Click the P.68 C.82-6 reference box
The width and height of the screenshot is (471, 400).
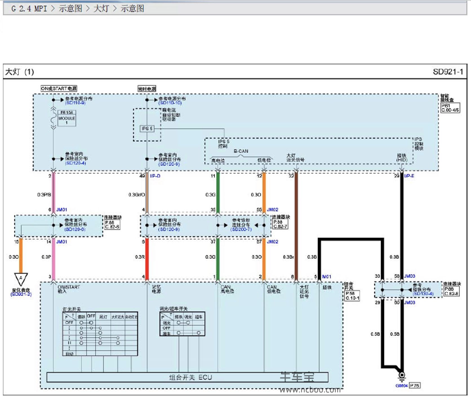(112, 225)
